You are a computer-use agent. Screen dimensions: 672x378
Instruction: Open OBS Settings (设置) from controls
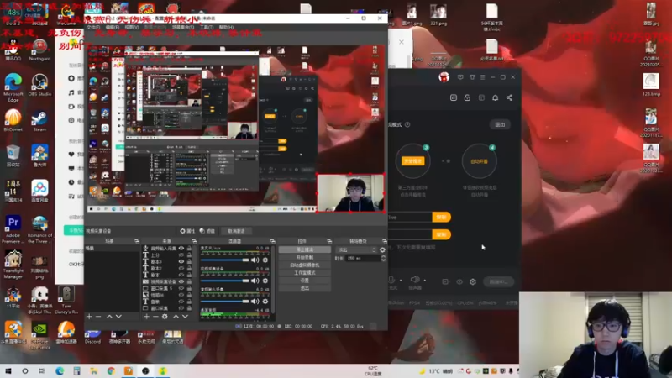305,281
